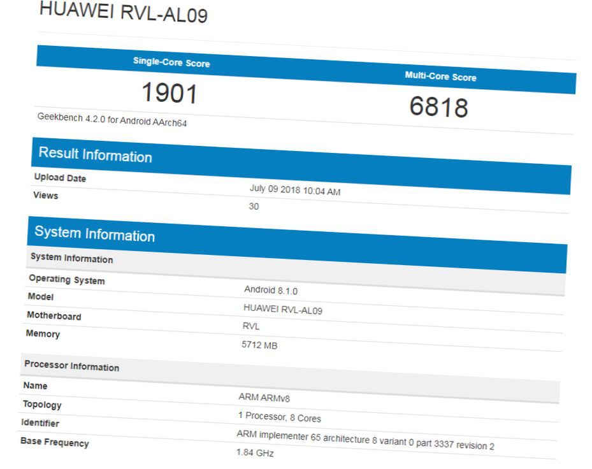Select the Multi-Core Score header
This screenshot has width=592, height=469.
point(440,76)
